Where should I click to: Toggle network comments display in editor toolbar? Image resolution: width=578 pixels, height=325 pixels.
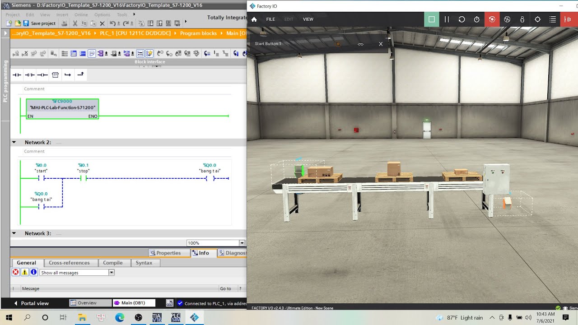(x=92, y=53)
